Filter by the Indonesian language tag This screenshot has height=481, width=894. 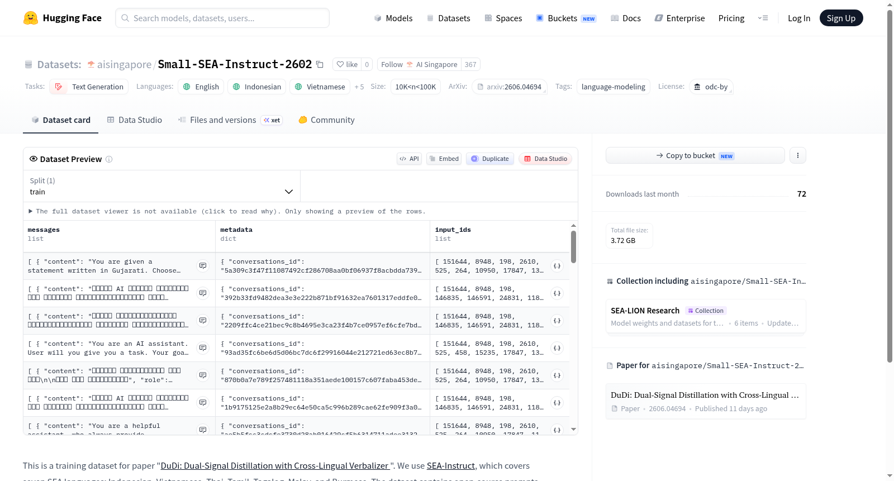click(257, 87)
